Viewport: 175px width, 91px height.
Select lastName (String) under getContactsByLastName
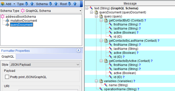tap(126, 49)
